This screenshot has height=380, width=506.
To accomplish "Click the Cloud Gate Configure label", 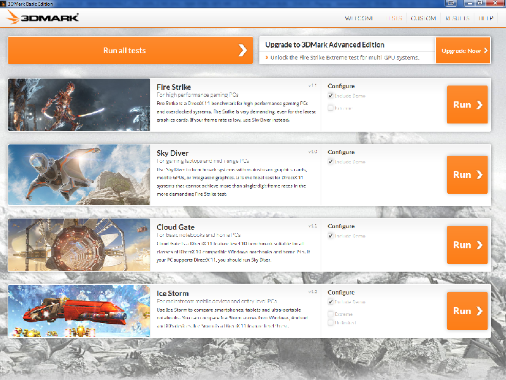I will point(341,226).
